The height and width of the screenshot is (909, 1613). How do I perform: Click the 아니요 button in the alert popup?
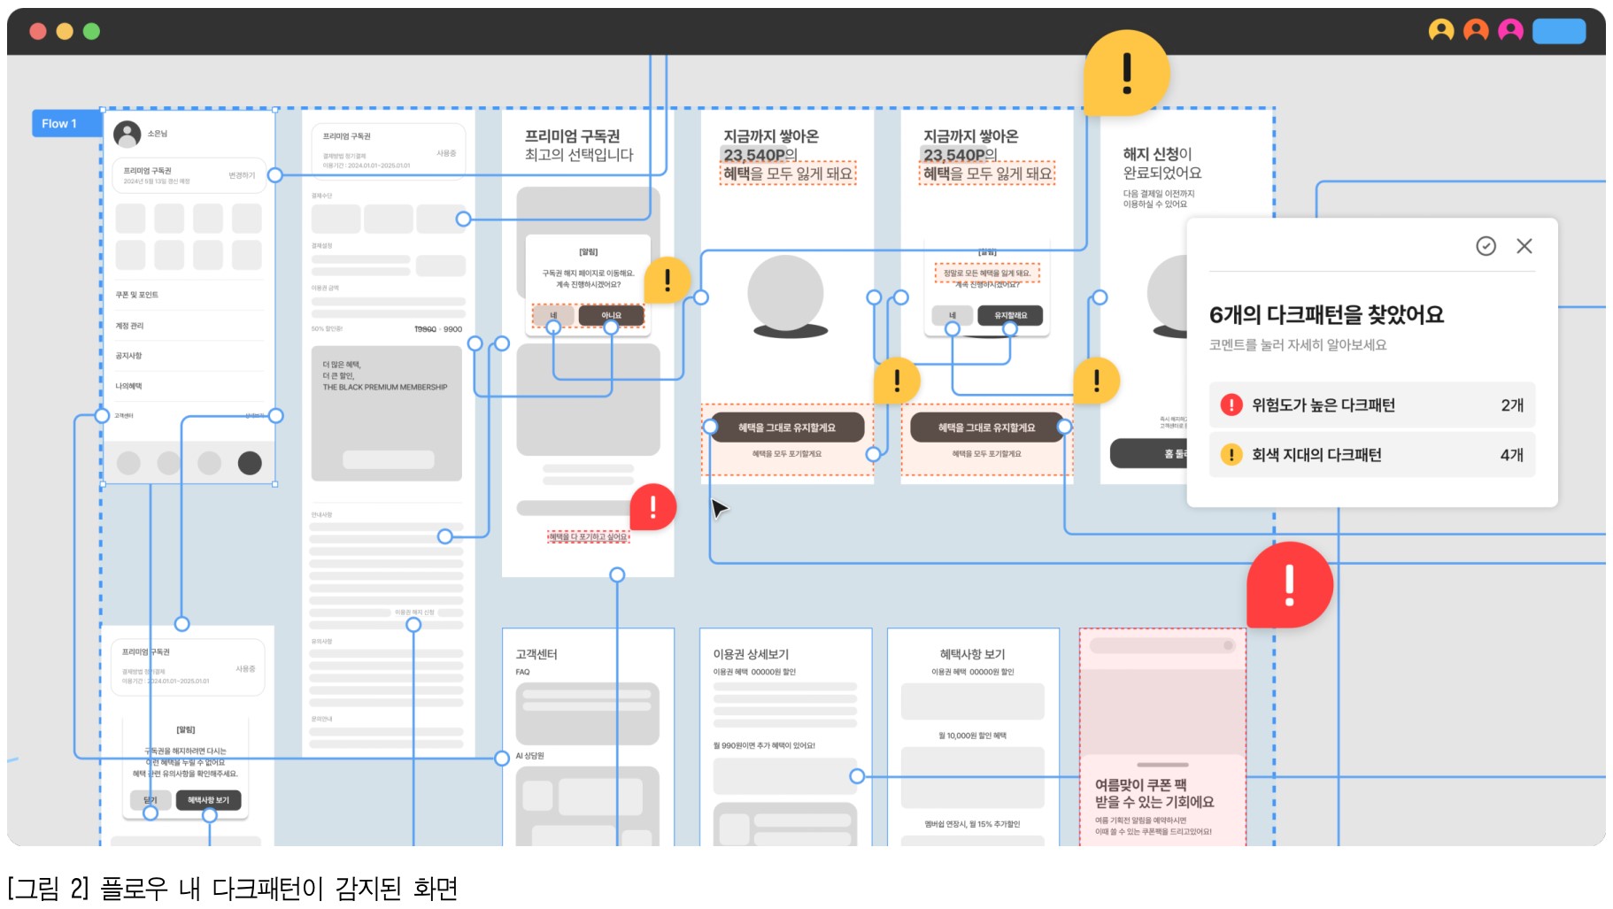611,315
